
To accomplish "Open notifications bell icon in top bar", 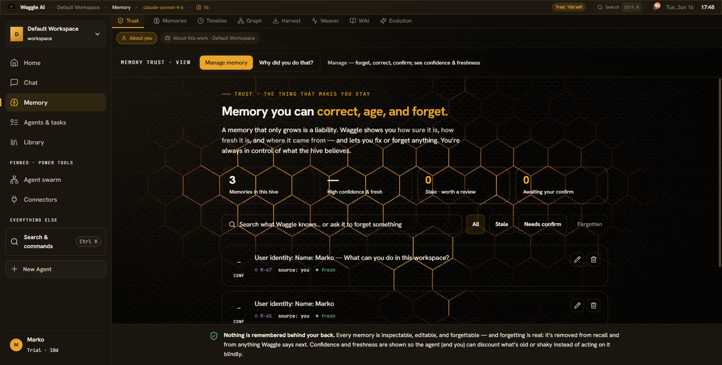I will coord(656,7).
